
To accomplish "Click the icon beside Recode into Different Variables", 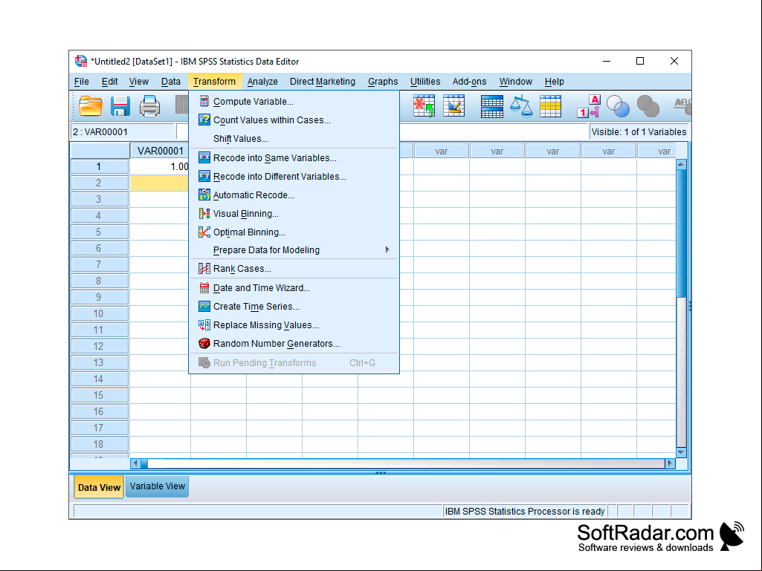I will 204,176.
